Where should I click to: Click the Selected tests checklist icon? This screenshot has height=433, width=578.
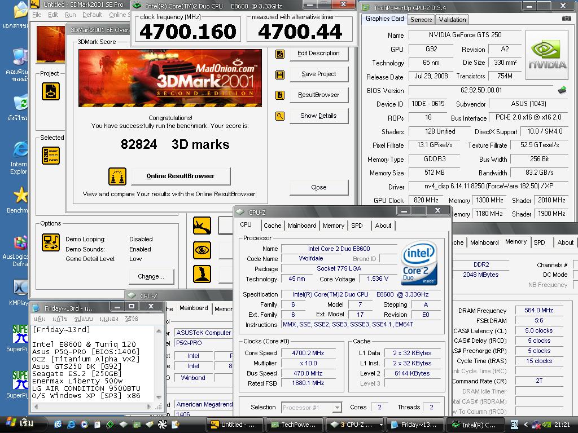pyautogui.click(x=51, y=156)
